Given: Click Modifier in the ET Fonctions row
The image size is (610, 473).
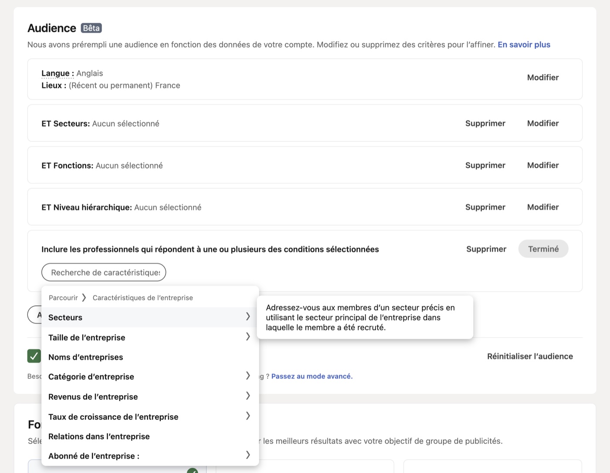Looking at the screenshot, I should coord(542,165).
